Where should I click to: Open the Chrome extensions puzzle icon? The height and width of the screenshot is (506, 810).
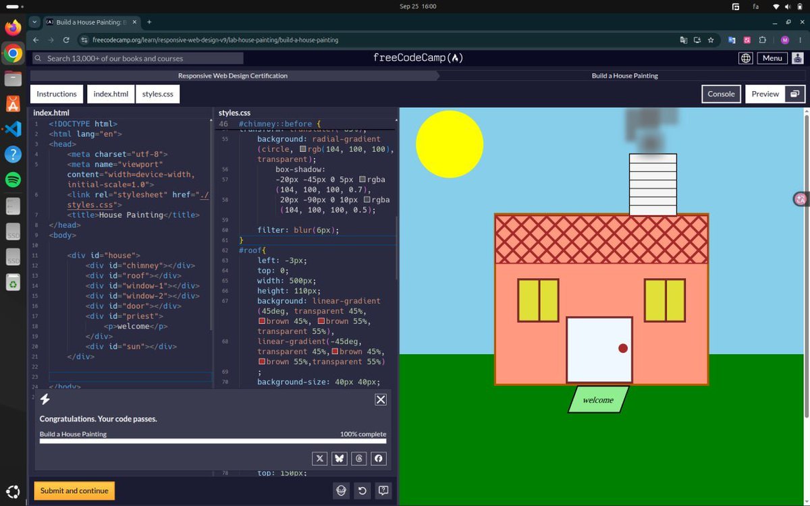pos(763,40)
